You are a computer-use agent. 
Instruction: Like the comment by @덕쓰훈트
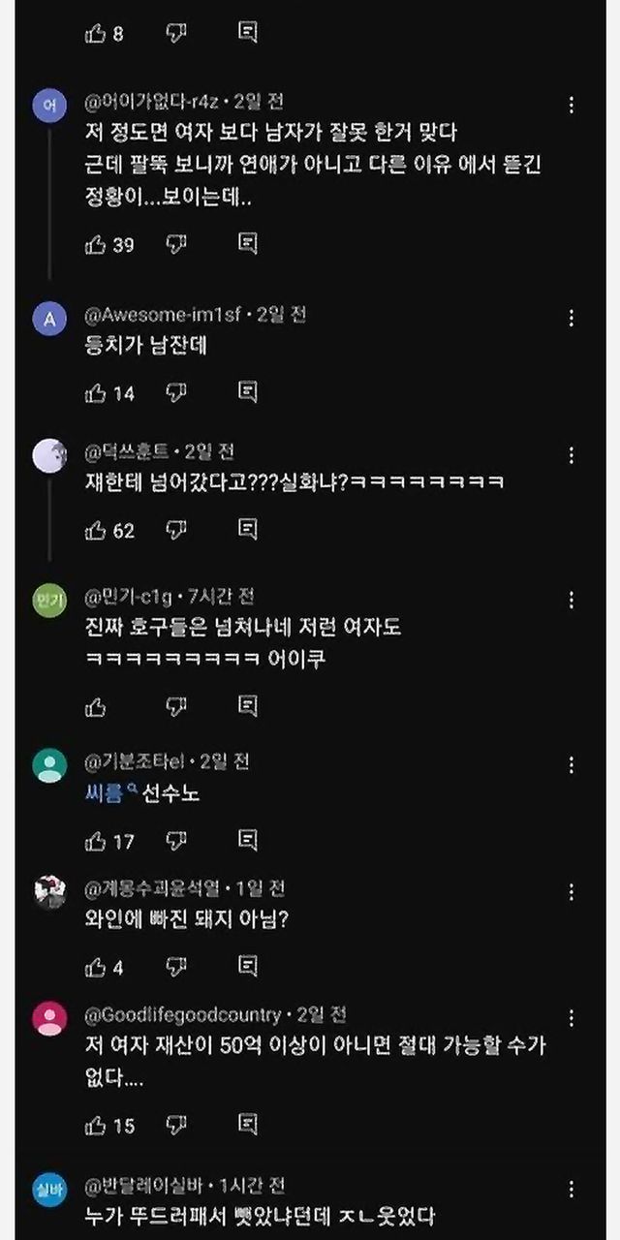96,530
